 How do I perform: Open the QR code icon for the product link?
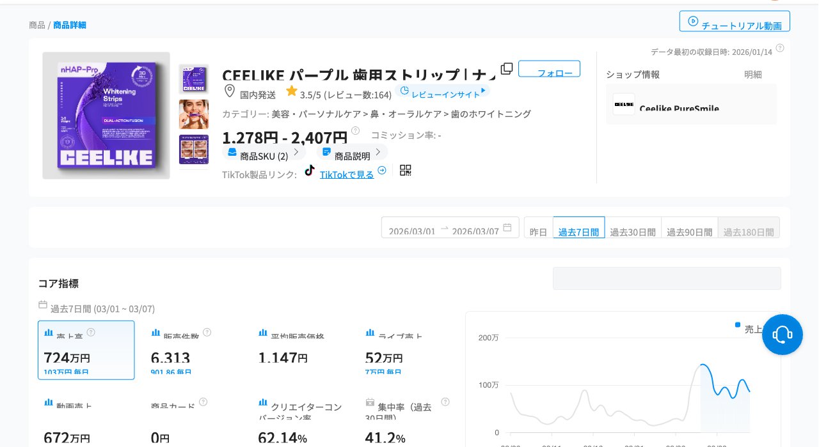click(x=405, y=170)
